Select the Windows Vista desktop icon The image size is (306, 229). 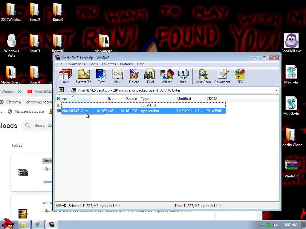click(x=11, y=45)
